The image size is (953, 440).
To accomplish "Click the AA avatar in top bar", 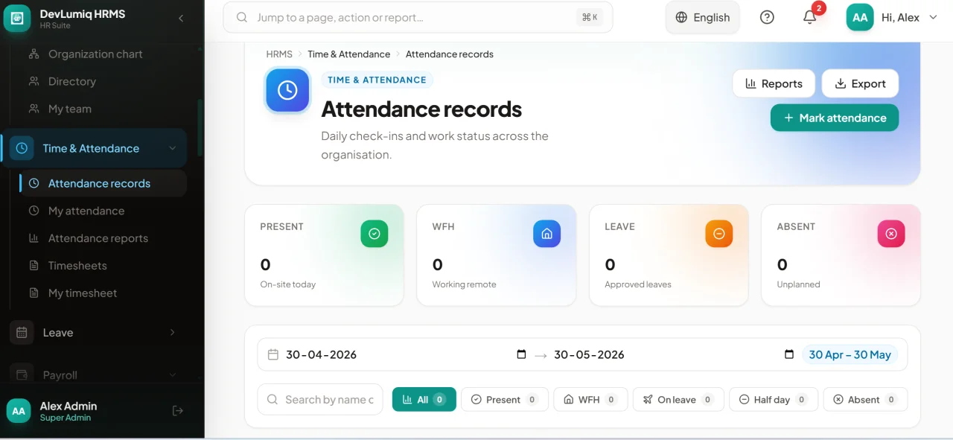I will 860,17.
